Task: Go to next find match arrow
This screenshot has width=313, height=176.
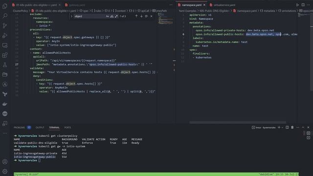Action: (x=141, y=16)
